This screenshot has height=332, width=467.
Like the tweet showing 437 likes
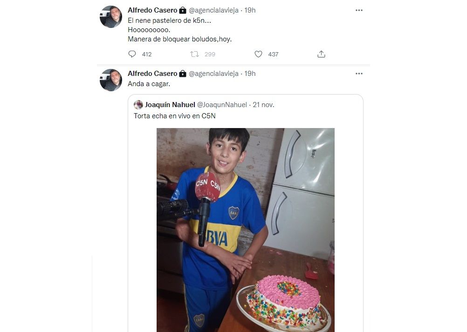(x=259, y=54)
